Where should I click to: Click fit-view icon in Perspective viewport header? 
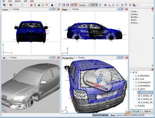click(124, 57)
